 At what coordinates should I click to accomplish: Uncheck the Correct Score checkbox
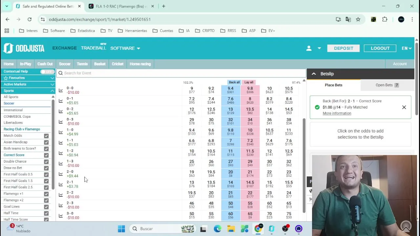tap(46, 155)
